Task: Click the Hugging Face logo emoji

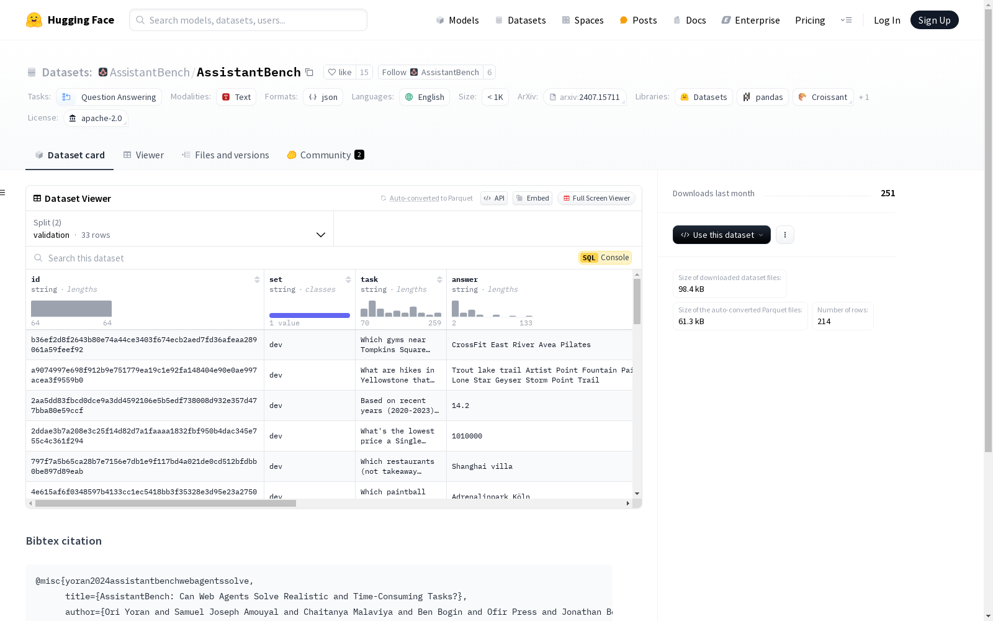Action: click(x=34, y=20)
